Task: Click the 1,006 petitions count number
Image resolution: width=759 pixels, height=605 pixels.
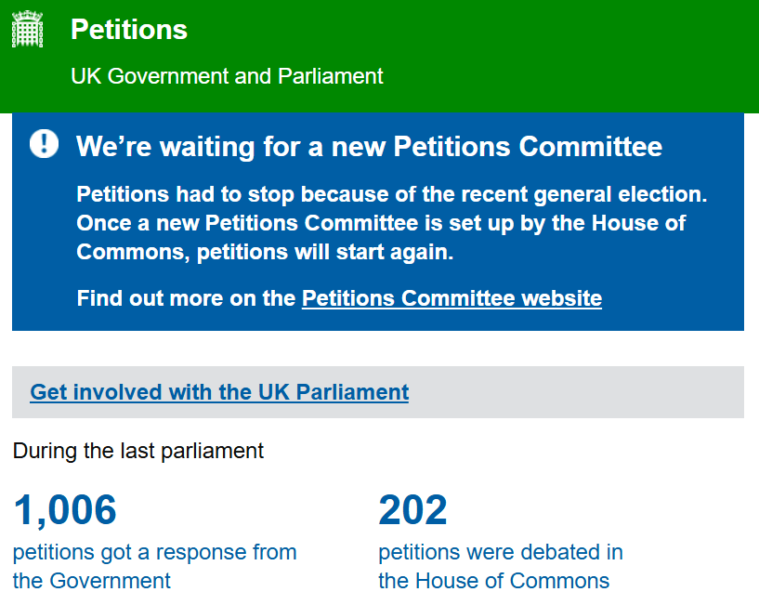Action: click(x=65, y=509)
